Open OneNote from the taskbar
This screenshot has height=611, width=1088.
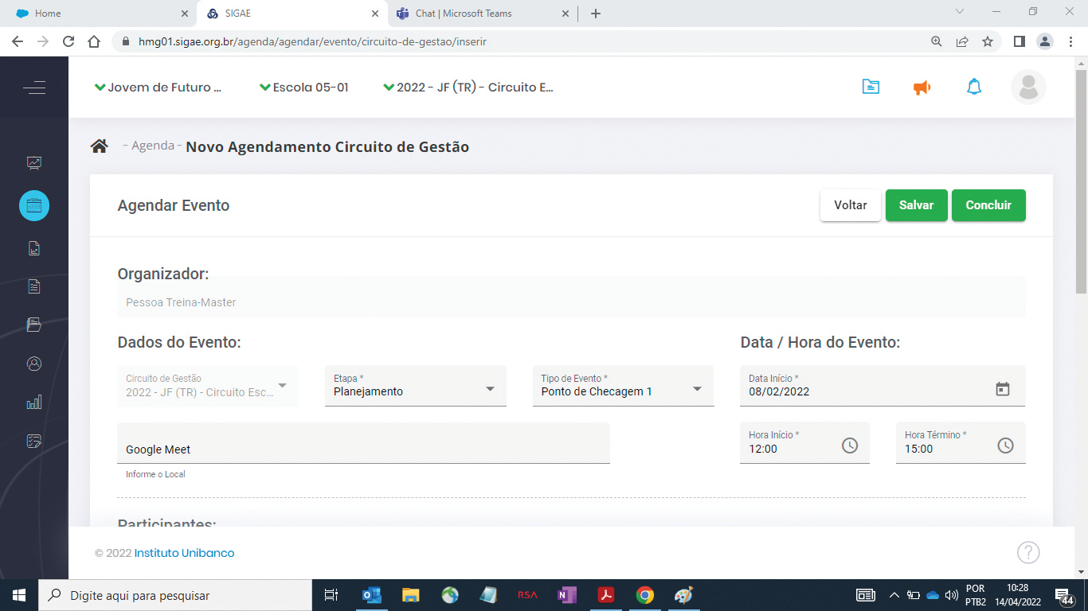[x=566, y=595]
